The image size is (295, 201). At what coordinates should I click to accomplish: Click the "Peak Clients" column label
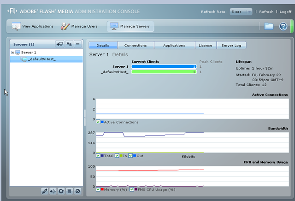click(x=211, y=61)
